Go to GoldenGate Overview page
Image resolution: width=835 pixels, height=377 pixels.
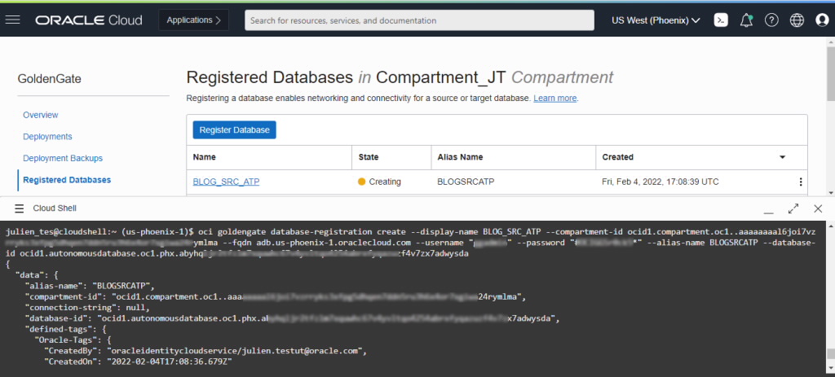coord(41,115)
